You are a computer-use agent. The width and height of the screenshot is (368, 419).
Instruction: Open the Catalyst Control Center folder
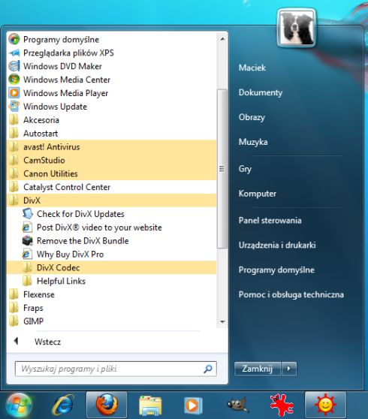(x=111, y=187)
